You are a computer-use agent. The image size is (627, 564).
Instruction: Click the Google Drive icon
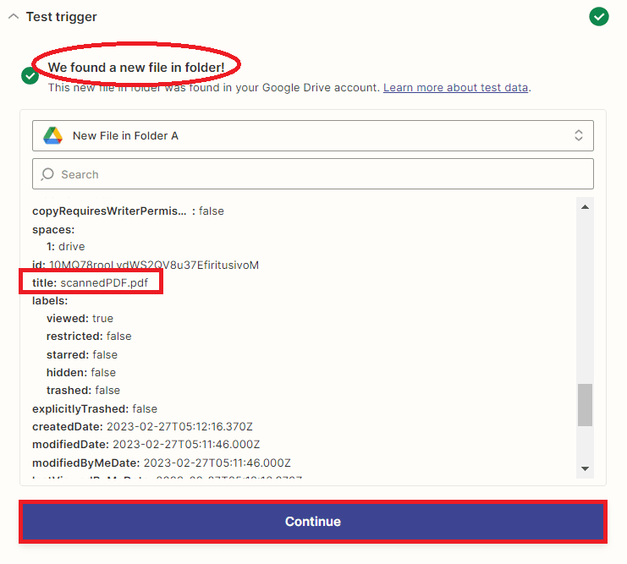(53, 135)
